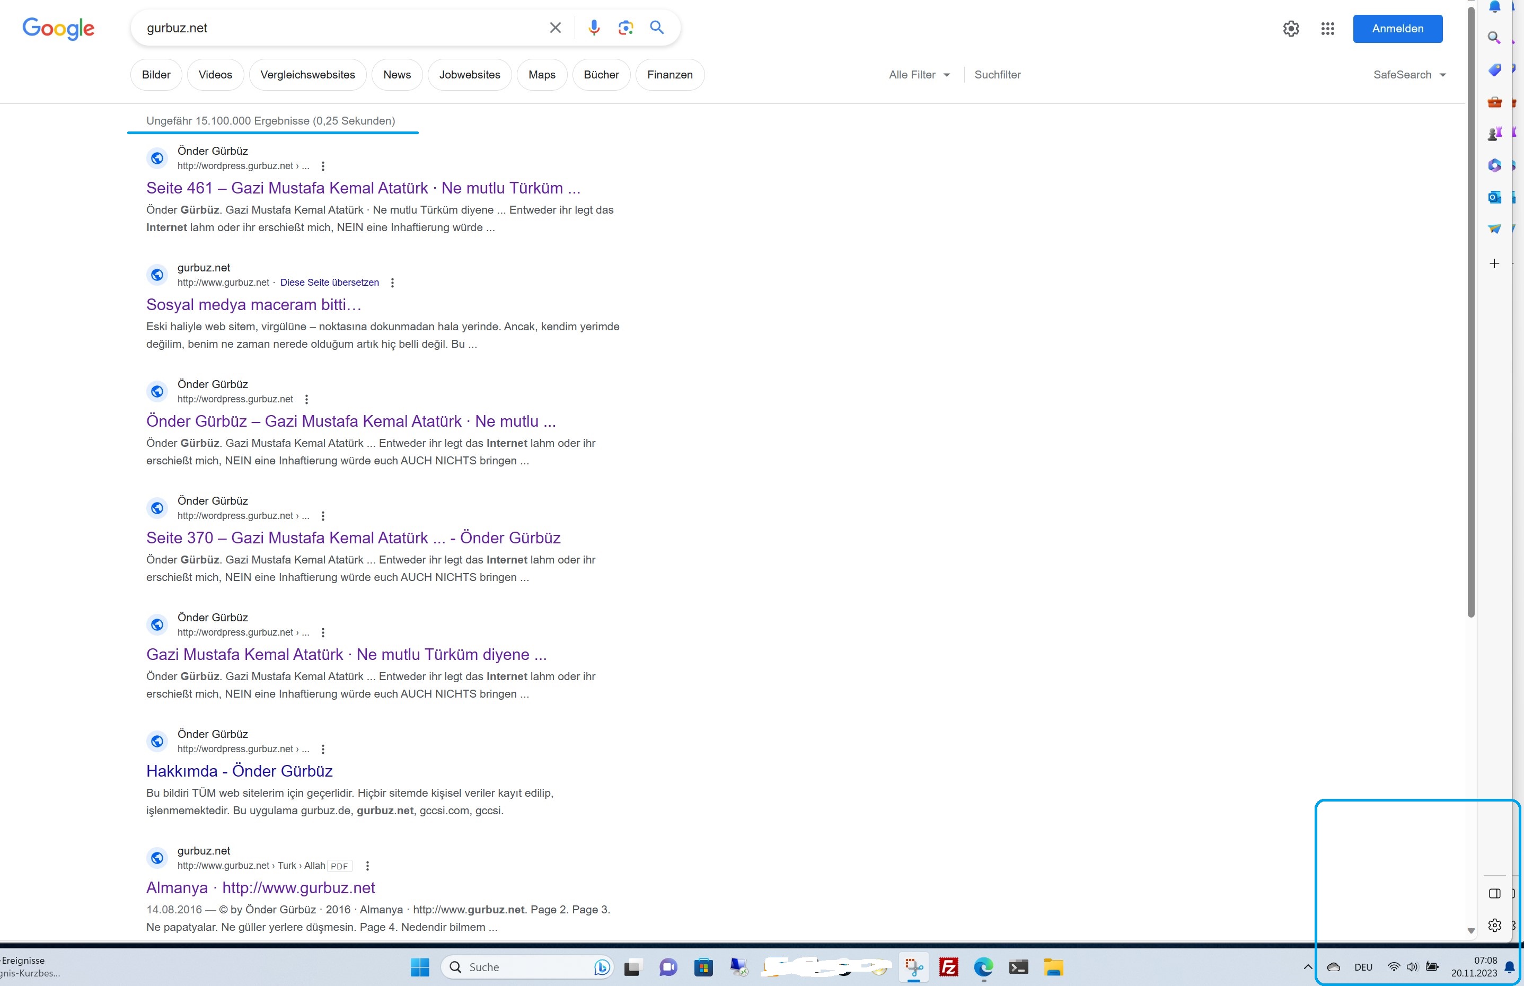This screenshot has width=1524, height=986.
Task: Toggle the Edge sidebar panel layout icon
Action: pyautogui.click(x=1494, y=893)
